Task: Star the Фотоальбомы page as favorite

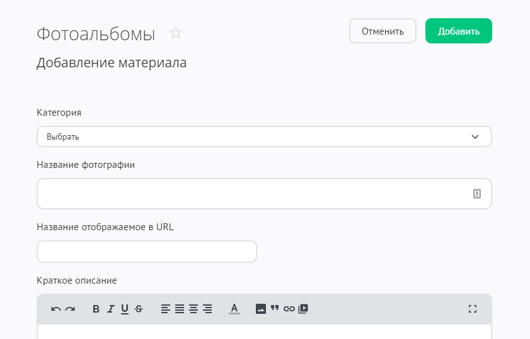Action: click(x=176, y=33)
